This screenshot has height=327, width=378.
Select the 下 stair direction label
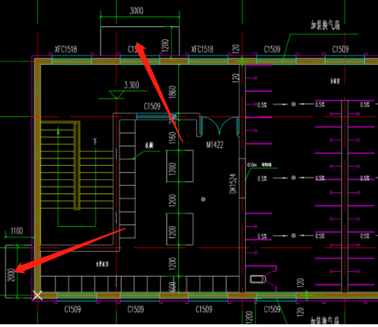95,141
